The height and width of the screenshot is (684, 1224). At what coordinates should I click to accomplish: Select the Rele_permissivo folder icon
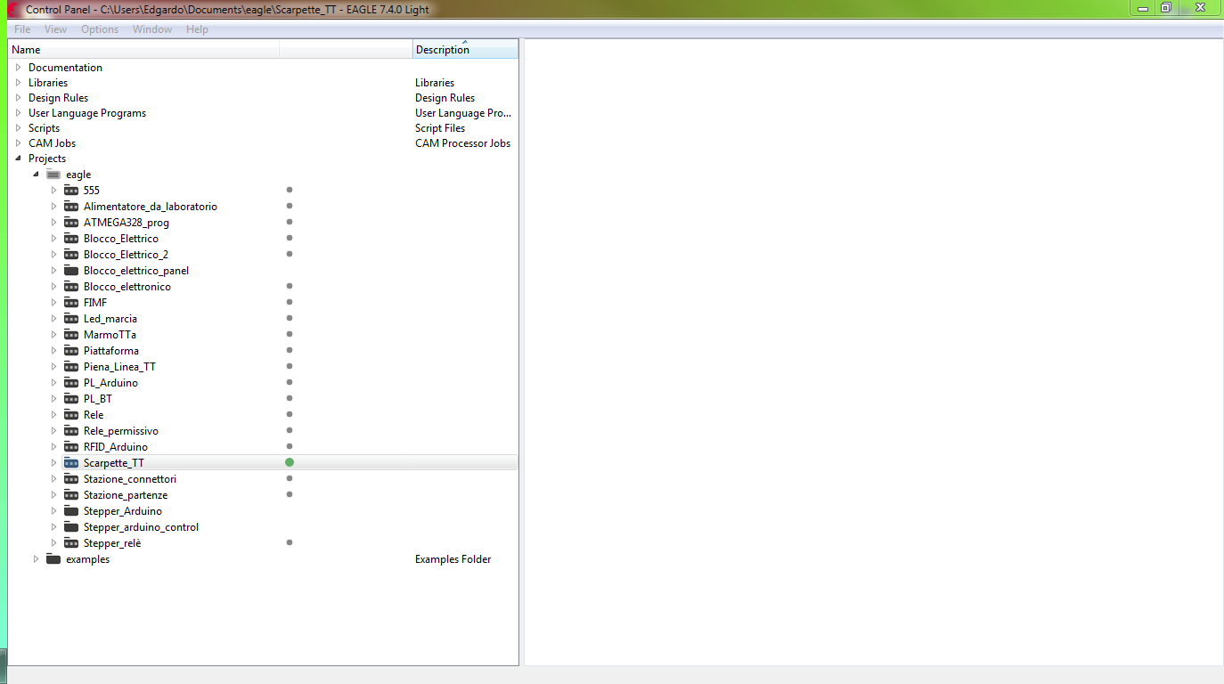tap(71, 431)
